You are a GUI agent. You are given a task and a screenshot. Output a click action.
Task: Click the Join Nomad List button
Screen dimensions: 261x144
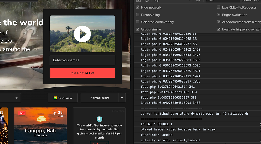click(x=82, y=73)
